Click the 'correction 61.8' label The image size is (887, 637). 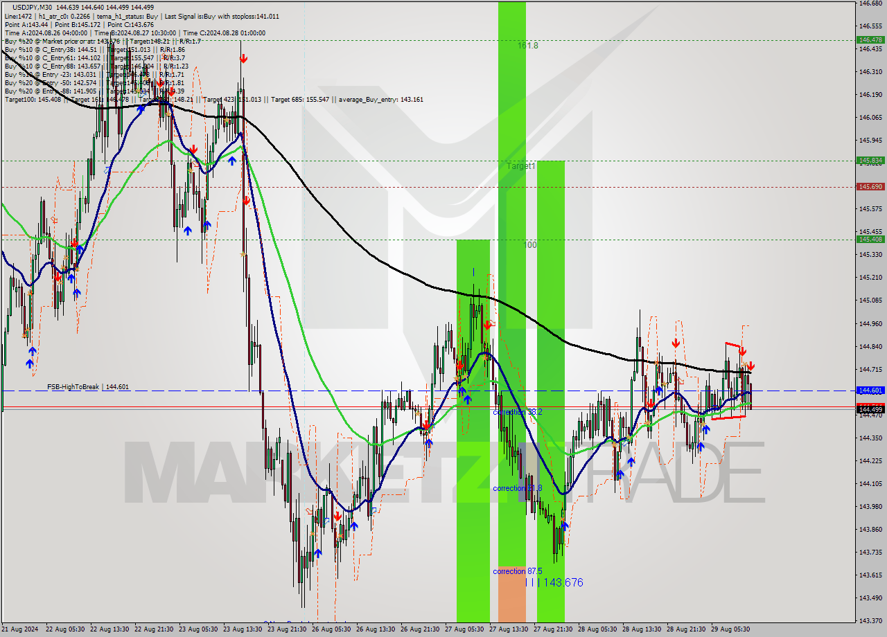tap(517, 488)
